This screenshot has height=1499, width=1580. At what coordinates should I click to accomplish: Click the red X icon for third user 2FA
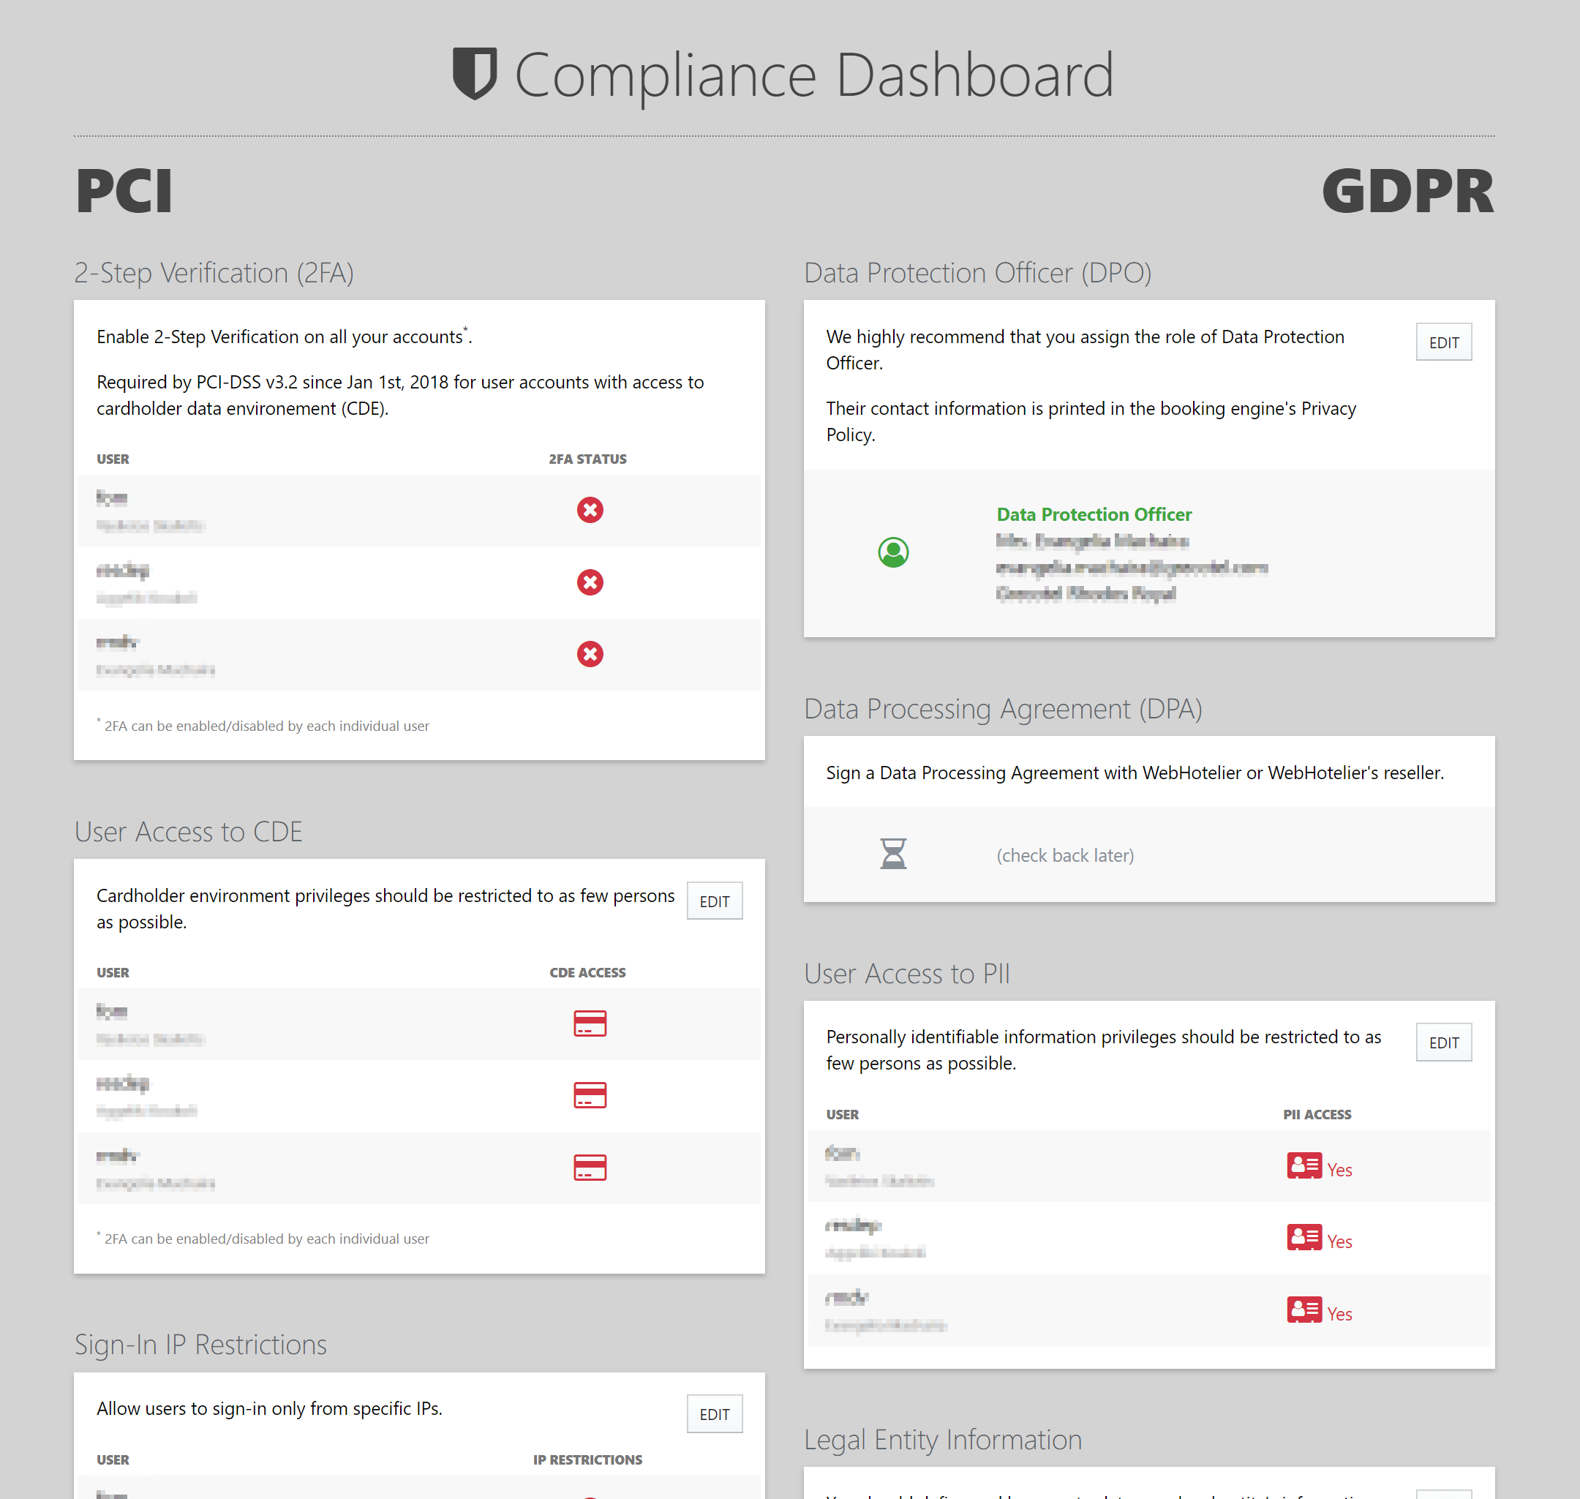589,654
